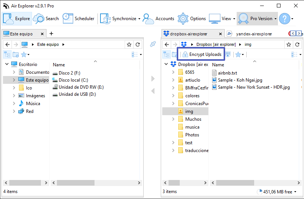Screen dimensions: 304x199
Task: Select airbnb.txt file
Action: tap(225, 73)
